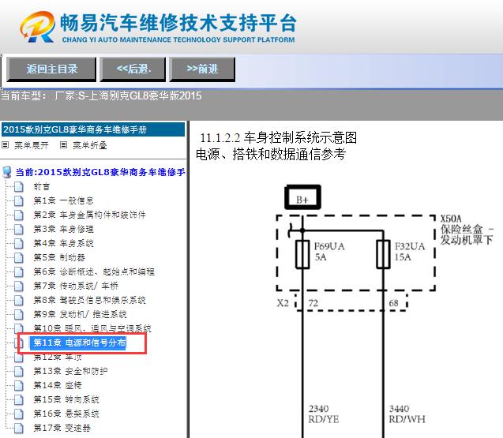The height and width of the screenshot is (438, 503).
Task: Click document icon beside 第6章
Action: pyautogui.click(x=19, y=271)
